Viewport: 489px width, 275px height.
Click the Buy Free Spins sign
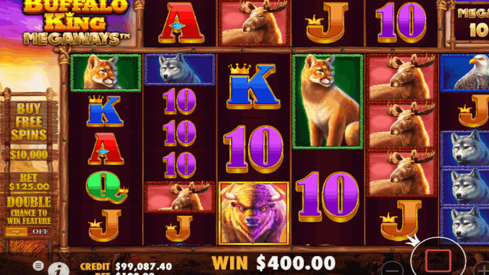tap(29, 122)
